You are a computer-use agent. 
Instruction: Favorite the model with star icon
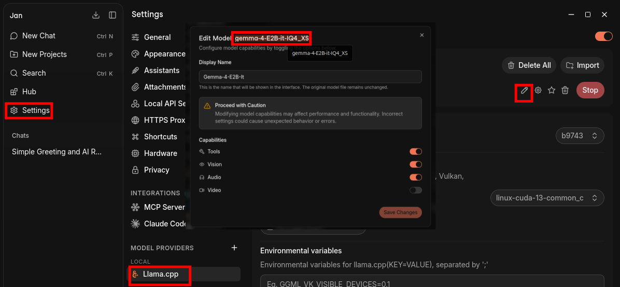pos(552,91)
